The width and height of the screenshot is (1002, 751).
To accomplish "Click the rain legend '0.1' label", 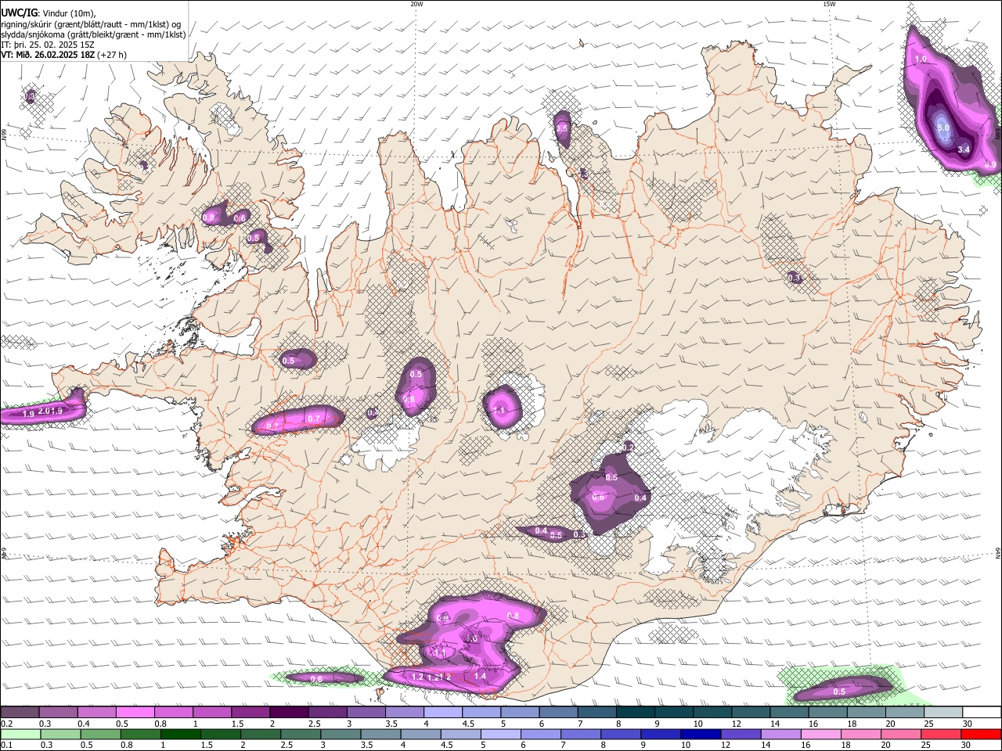I will [x=6, y=746].
